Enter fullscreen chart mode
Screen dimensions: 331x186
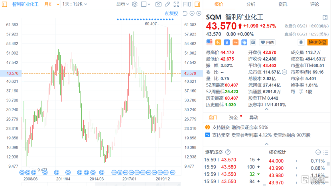[176, 4]
